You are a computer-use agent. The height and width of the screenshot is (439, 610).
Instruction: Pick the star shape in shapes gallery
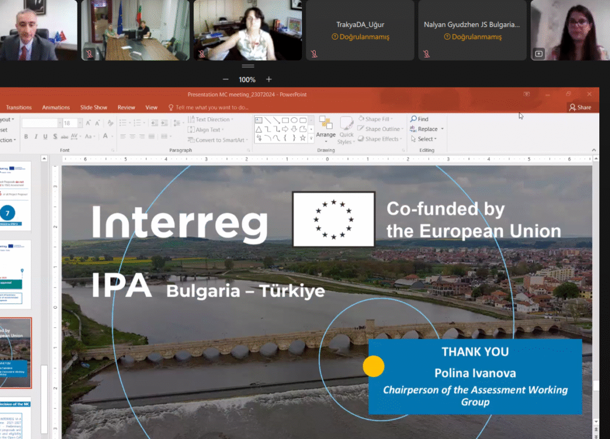(303, 138)
